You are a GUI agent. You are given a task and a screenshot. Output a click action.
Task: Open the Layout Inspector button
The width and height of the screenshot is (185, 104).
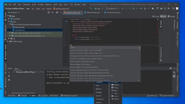[x=167, y=96]
